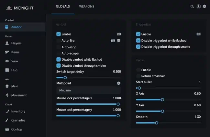Open the search magnifier icon
The height and width of the screenshot is (137, 210).
point(192,6)
